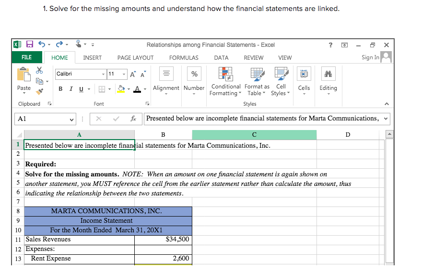Click the Excel logo icon in title bar
Image resolution: width=422 pixels, height=272 pixels.
tap(17, 44)
